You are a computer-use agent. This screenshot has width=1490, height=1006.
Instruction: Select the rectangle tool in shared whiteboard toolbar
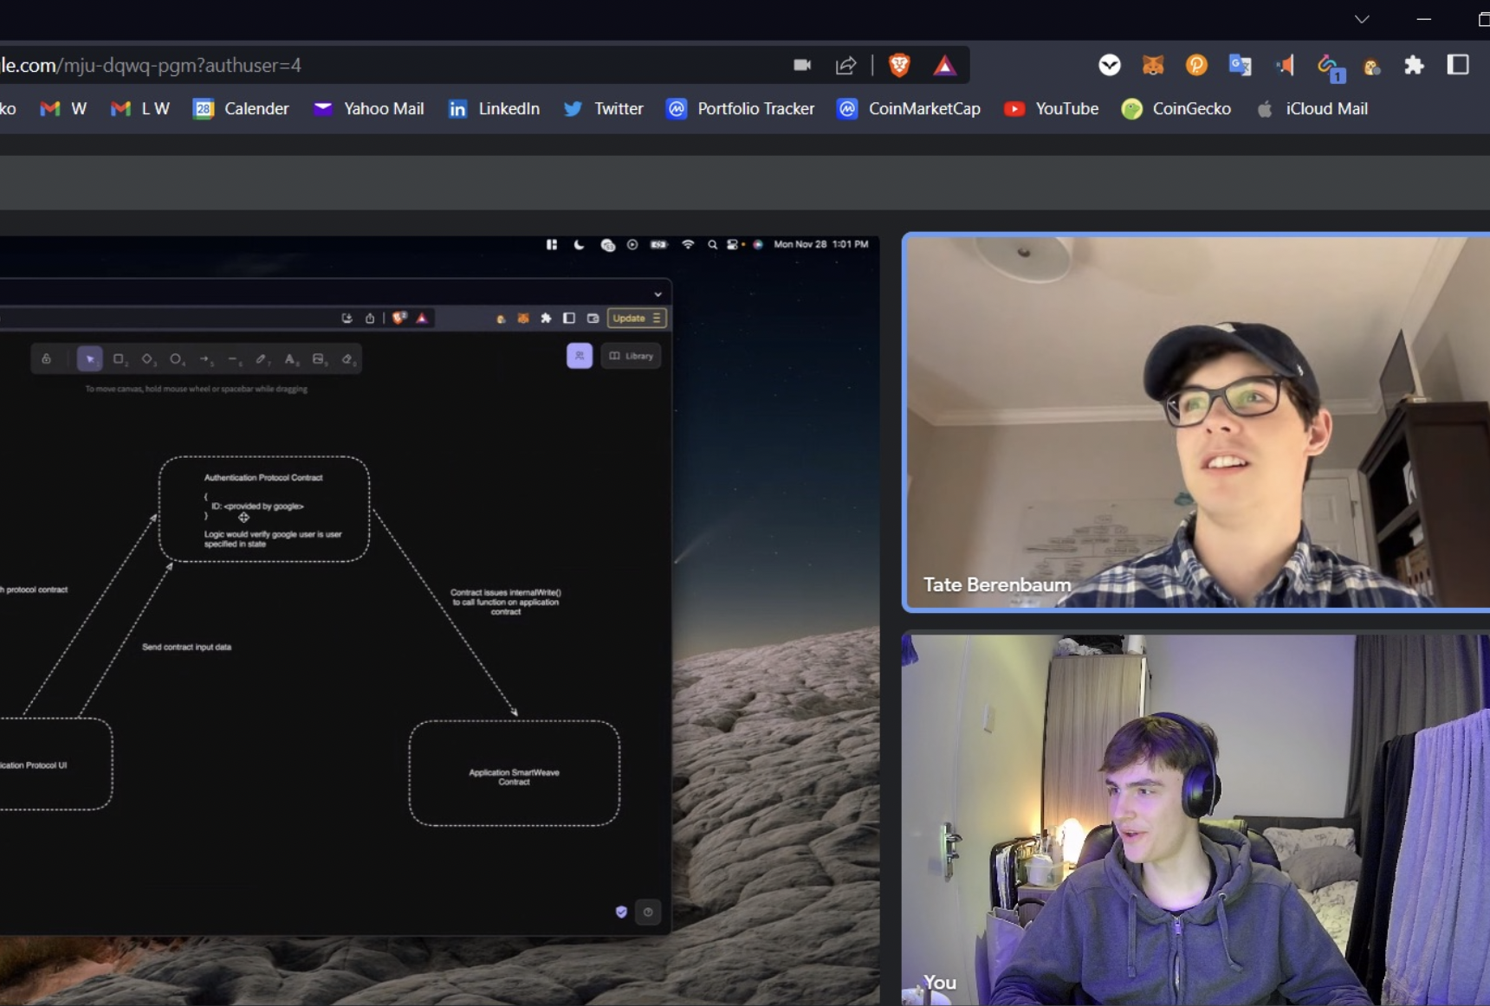[119, 359]
